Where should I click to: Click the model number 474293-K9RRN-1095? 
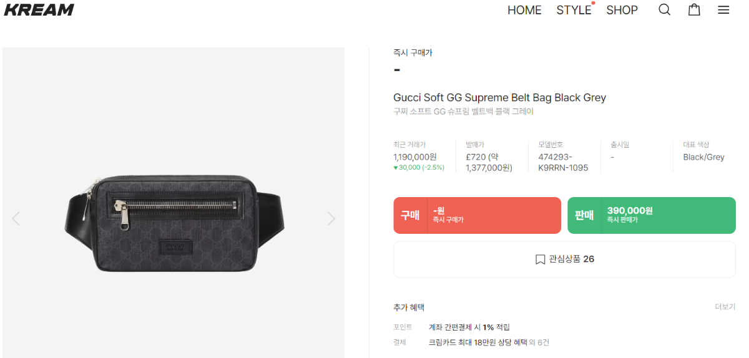563,162
